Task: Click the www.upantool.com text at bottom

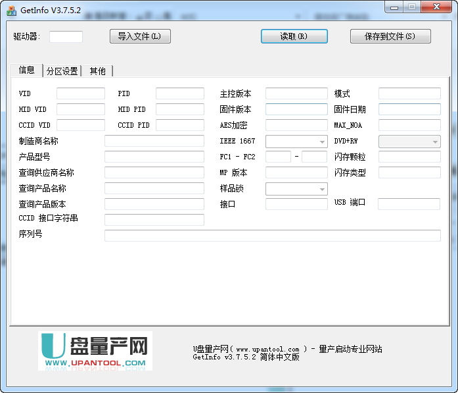Action: (x=267, y=350)
